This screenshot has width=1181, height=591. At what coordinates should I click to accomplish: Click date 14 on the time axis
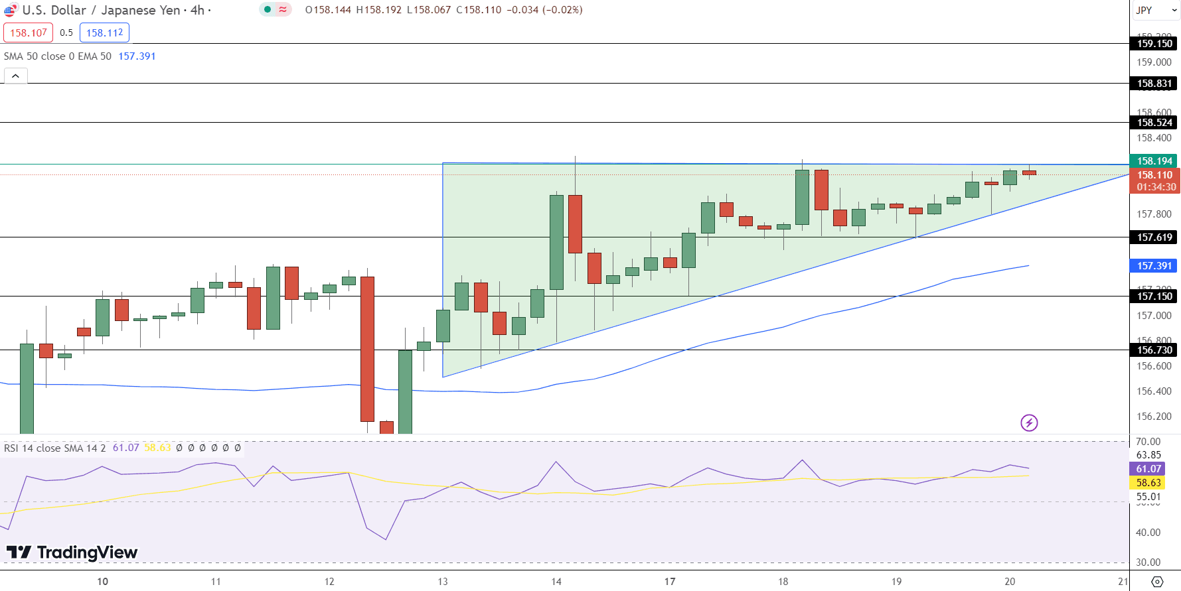tap(556, 582)
